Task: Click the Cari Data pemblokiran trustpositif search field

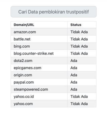Action: pyautogui.click(x=53, y=12)
